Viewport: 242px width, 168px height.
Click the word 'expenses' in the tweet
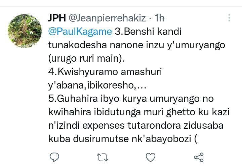104,126
